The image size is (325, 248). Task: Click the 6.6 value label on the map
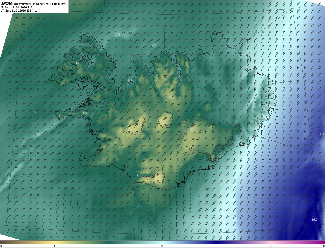click(130, 81)
